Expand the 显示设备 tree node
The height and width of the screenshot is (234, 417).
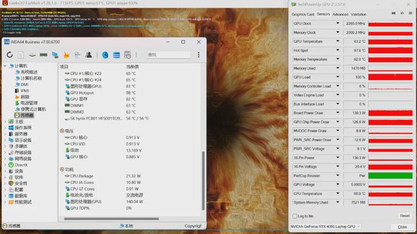pyautogui.click(x=5, y=140)
